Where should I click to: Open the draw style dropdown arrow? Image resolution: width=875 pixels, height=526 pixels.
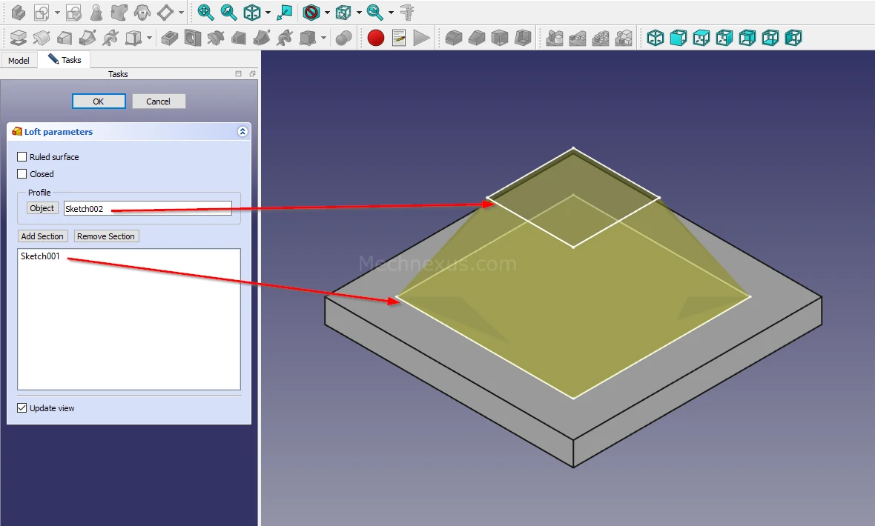[x=327, y=13]
